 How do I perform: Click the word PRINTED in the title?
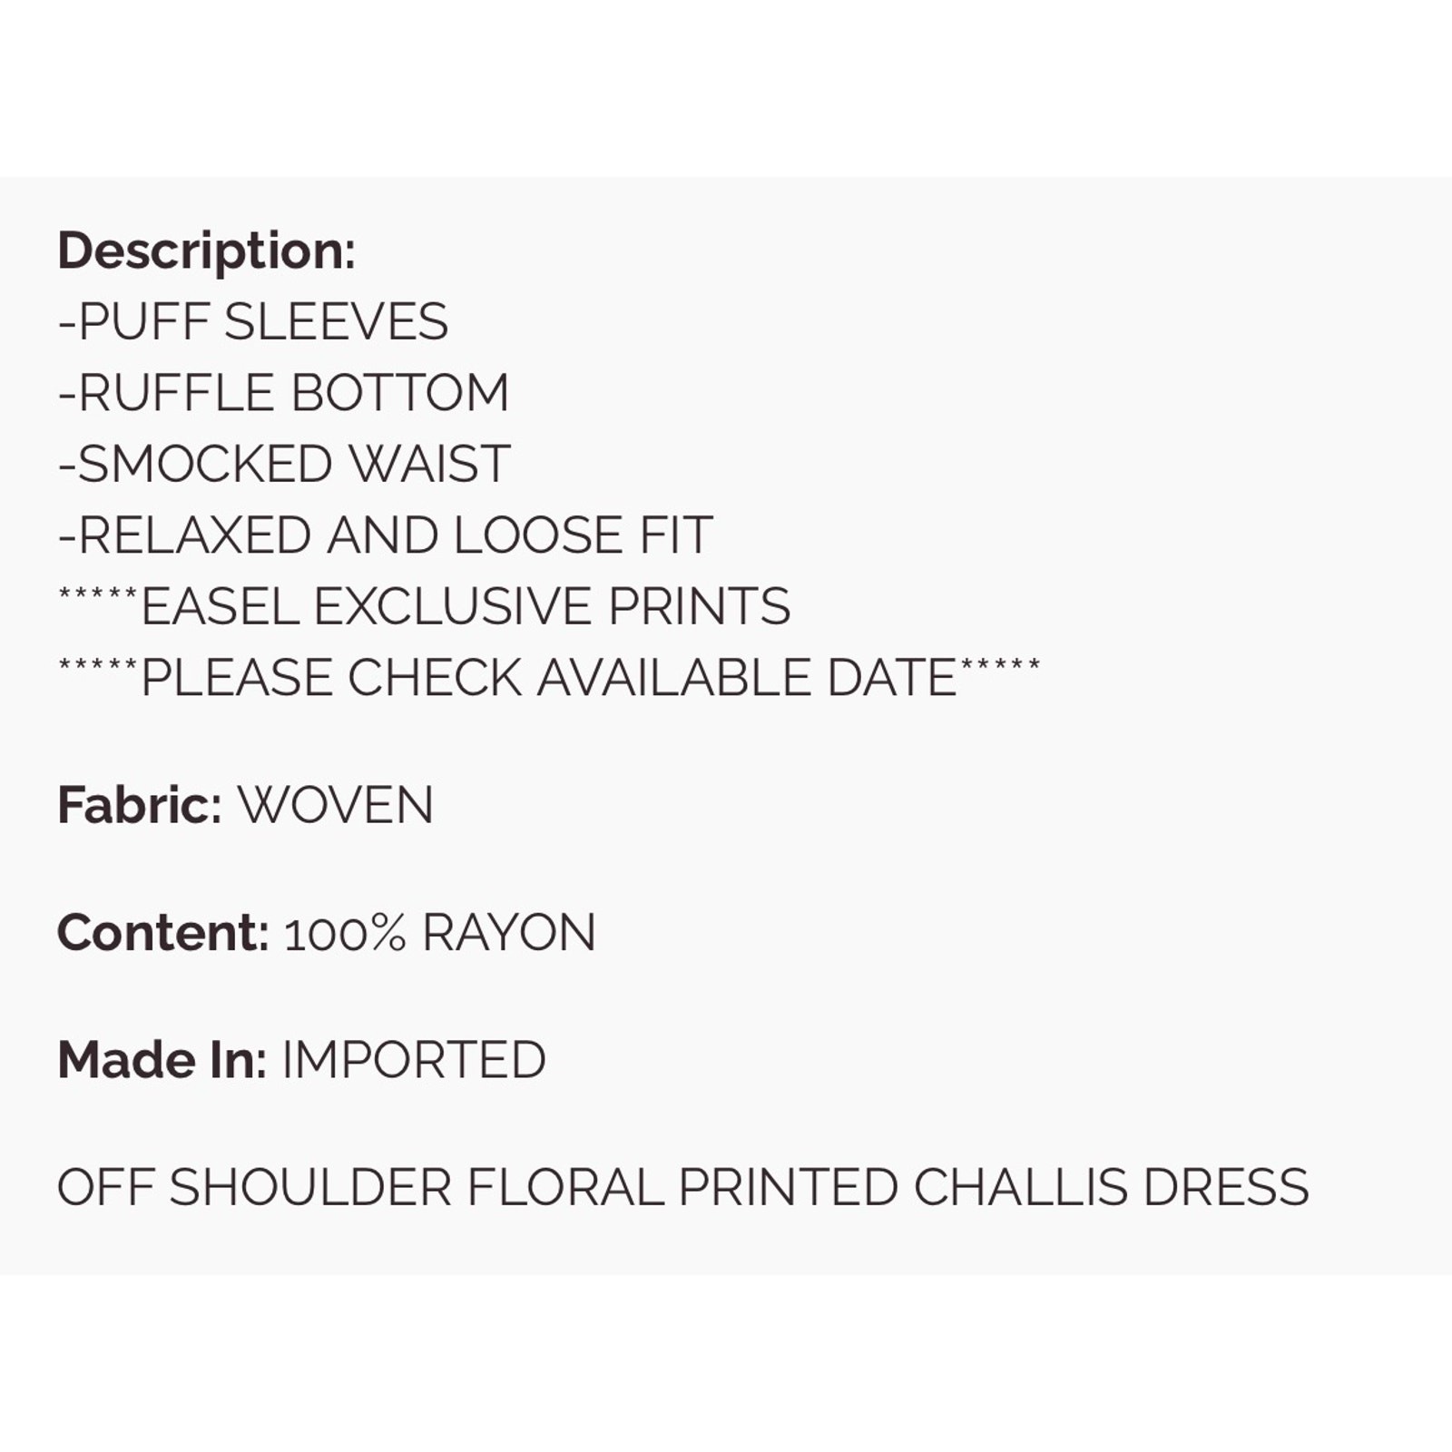(x=789, y=1187)
